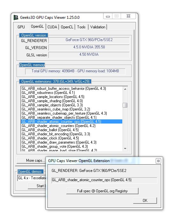Select GL_ARB_shader_atomic_counters (OpenGL 4.2)
The height and width of the screenshot is (220, 171).
(72, 126)
